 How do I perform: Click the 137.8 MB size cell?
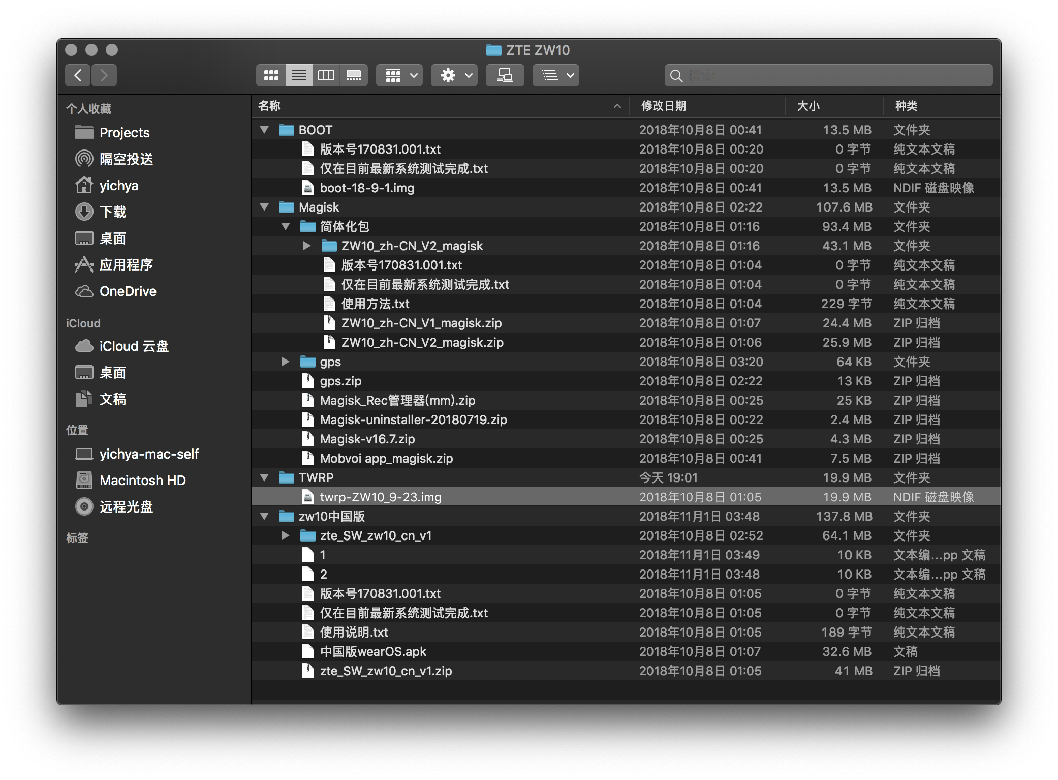[x=844, y=516]
